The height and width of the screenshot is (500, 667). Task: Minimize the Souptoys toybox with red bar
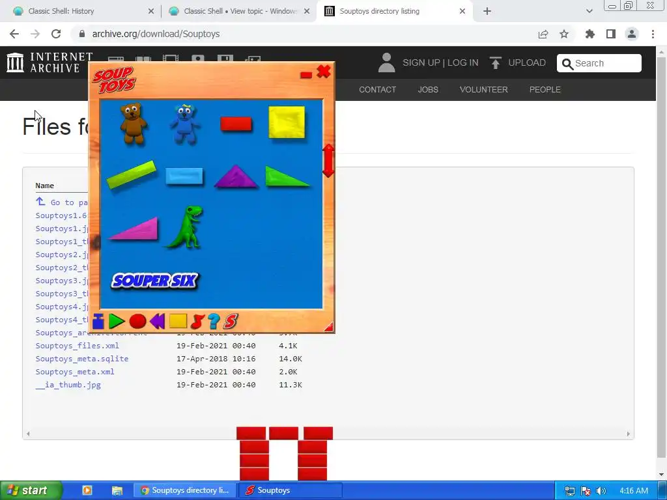pyautogui.click(x=306, y=75)
